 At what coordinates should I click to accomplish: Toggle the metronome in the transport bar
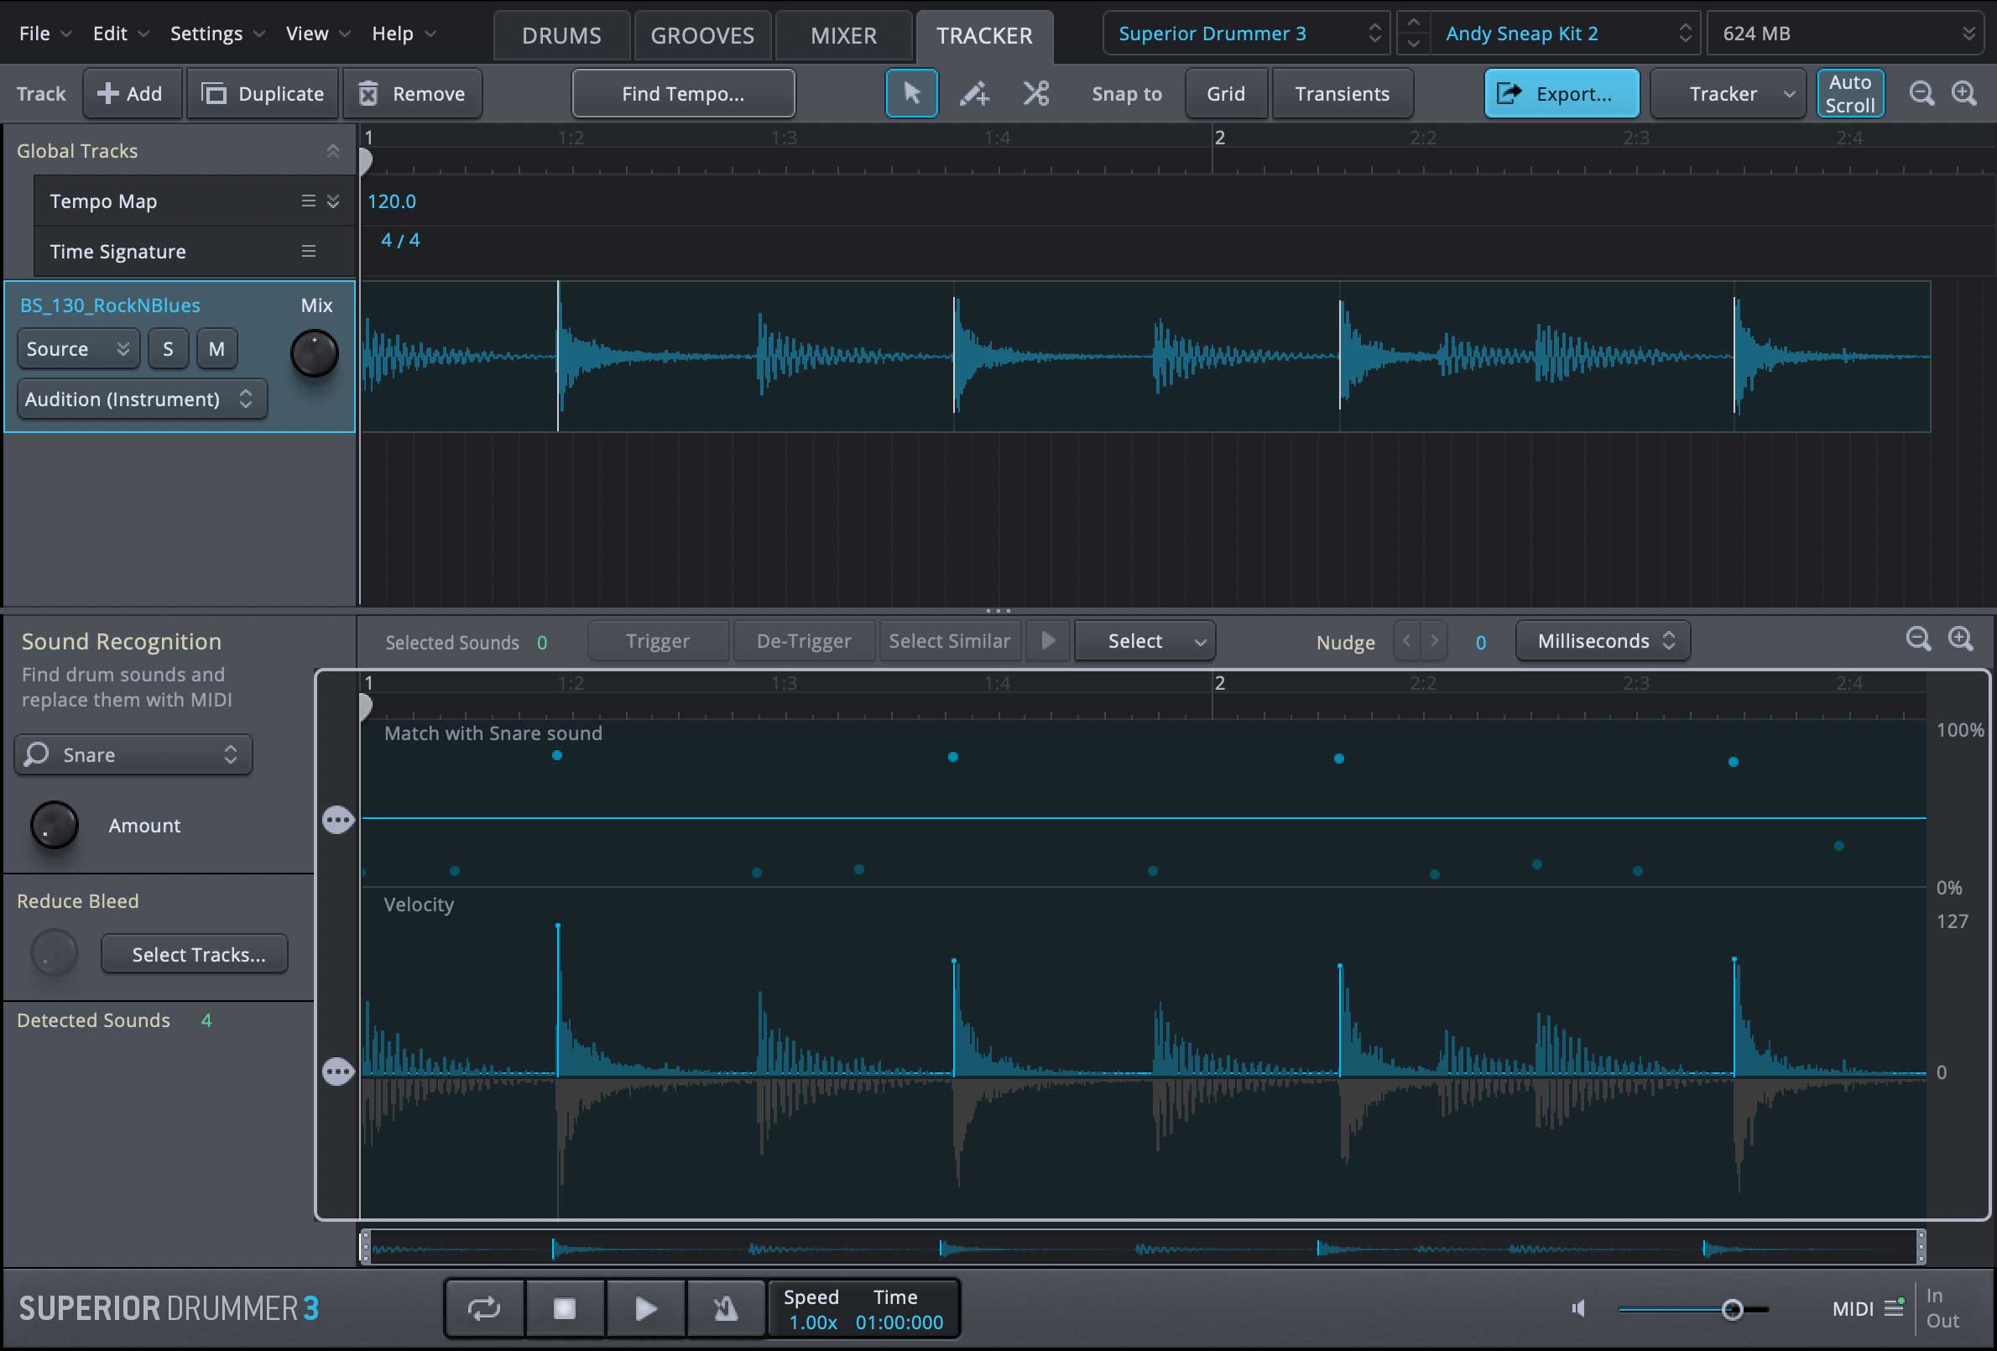click(725, 1308)
